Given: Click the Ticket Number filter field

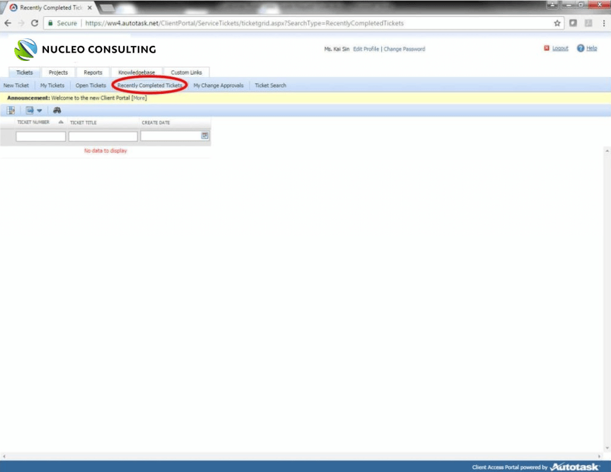Looking at the screenshot, I should [x=41, y=136].
